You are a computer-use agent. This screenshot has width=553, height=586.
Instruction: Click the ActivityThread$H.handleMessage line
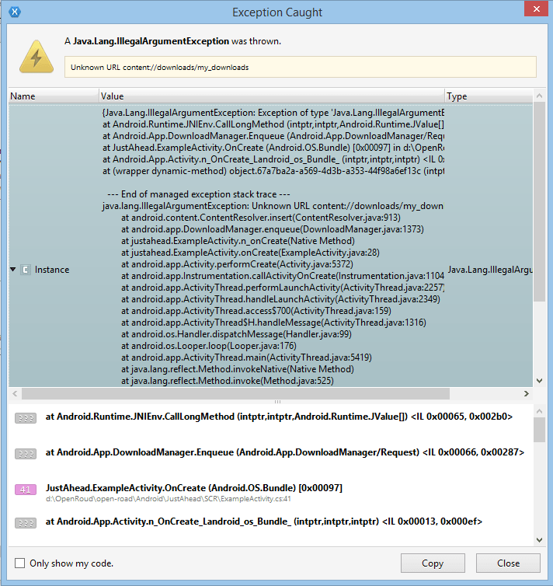pos(273,323)
